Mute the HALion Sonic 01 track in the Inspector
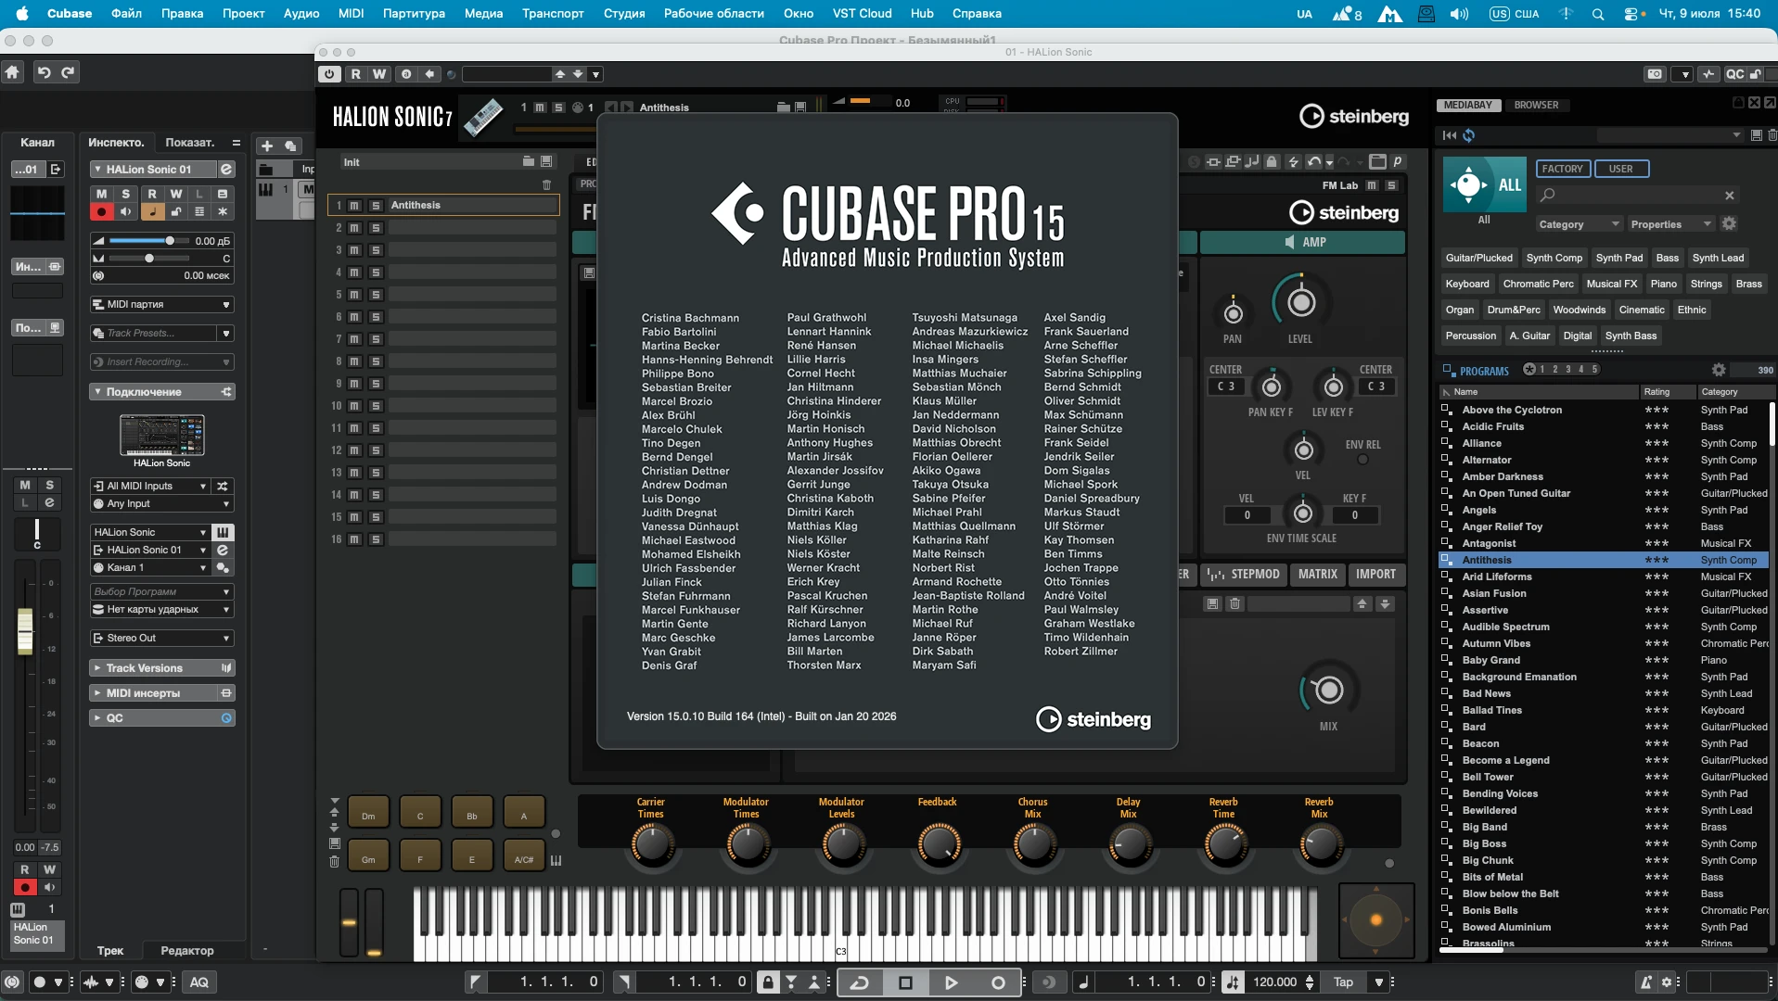 tap(101, 194)
